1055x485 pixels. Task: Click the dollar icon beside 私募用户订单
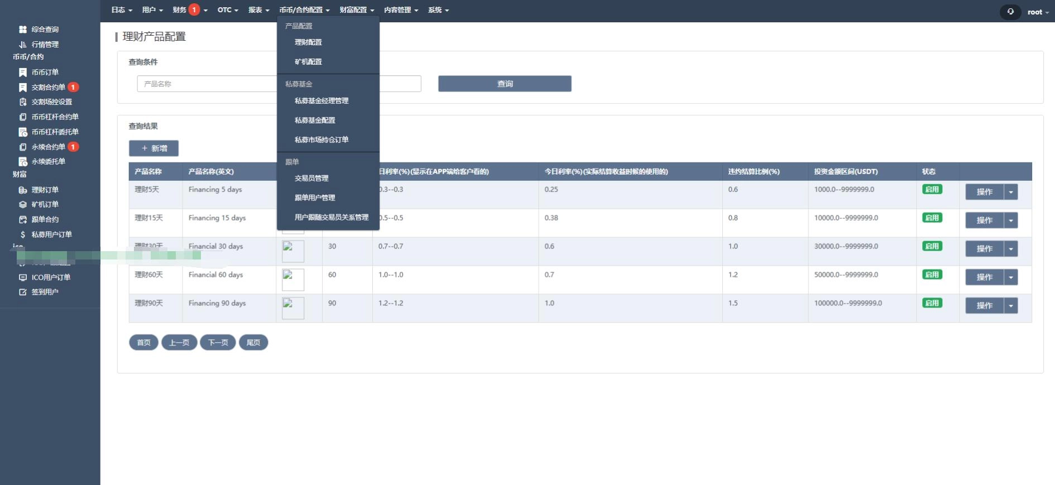23,235
